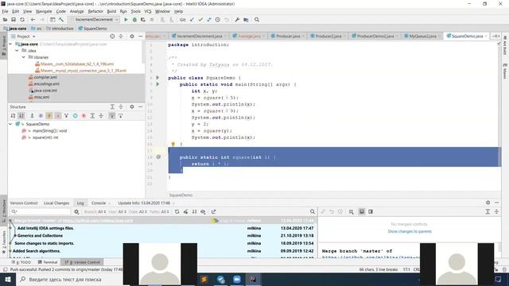Open the User: All filter dropdown

point(118,212)
